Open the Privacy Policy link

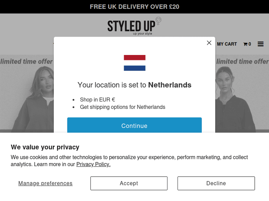[93, 164]
